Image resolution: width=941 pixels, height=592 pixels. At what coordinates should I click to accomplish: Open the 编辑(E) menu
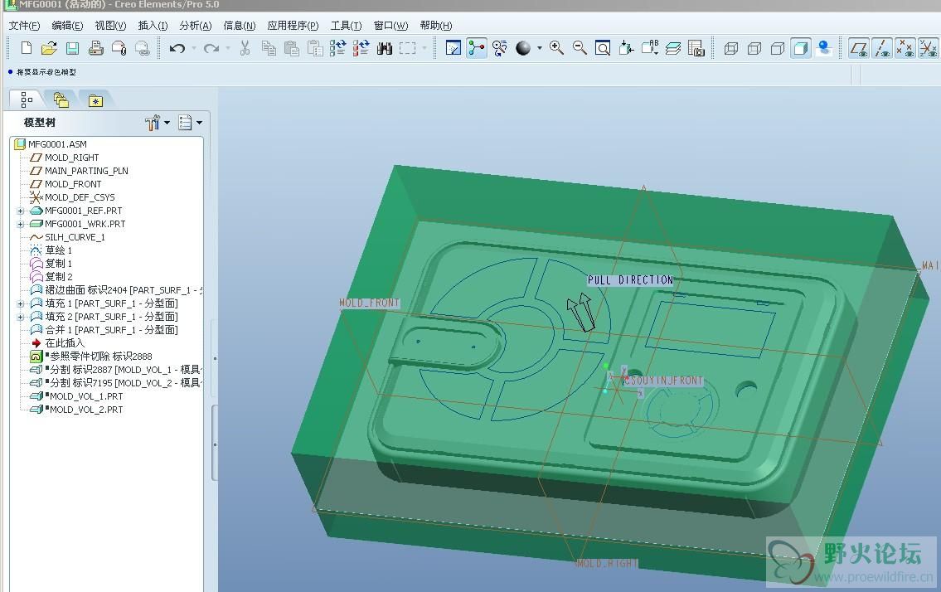[67, 25]
